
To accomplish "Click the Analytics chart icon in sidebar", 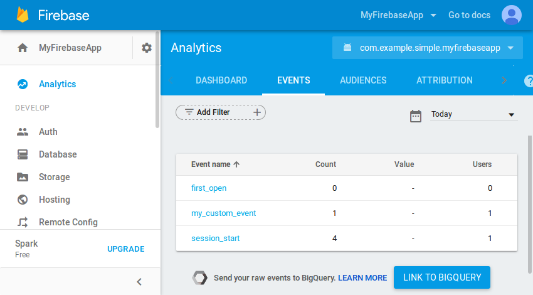I will point(23,84).
